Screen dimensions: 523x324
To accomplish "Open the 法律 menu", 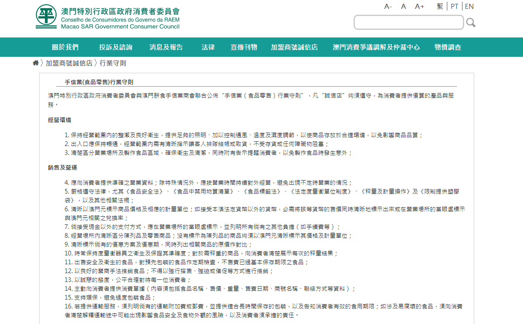I will coord(208,47).
